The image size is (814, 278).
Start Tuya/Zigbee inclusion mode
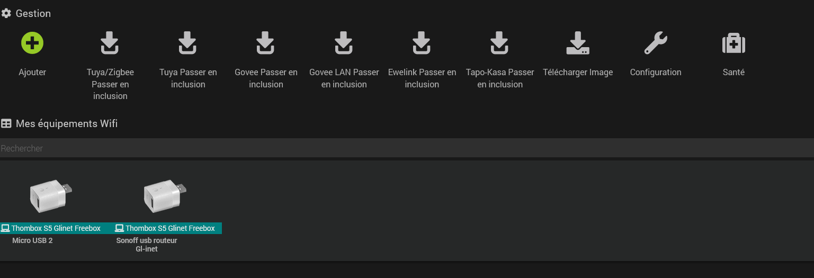[110, 43]
